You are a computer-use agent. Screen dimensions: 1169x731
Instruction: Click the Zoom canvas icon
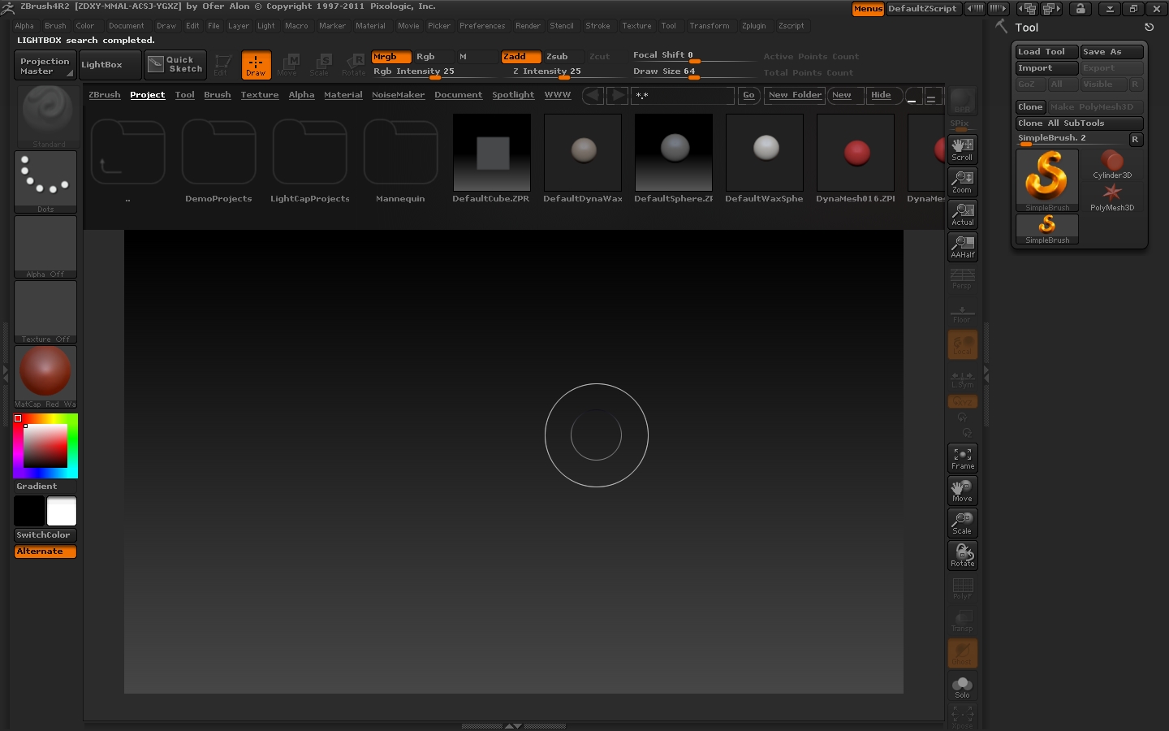point(962,181)
